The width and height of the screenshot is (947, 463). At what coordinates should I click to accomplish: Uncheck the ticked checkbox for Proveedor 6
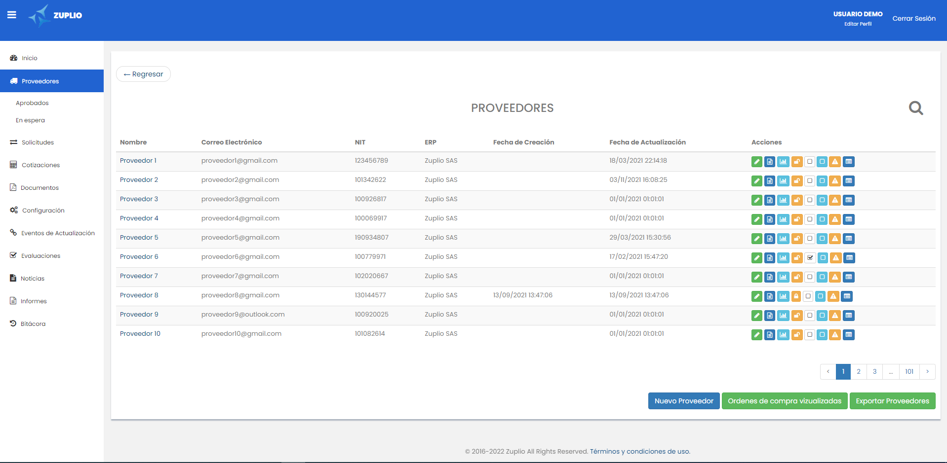point(810,258)
